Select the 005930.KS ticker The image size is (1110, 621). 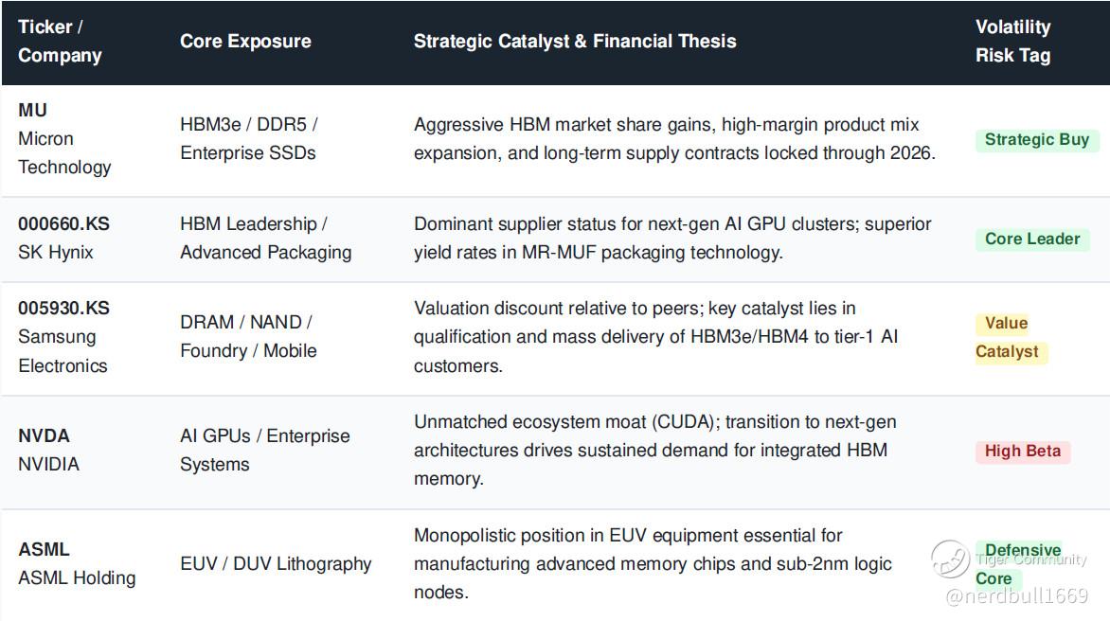(x=63, y=309)
